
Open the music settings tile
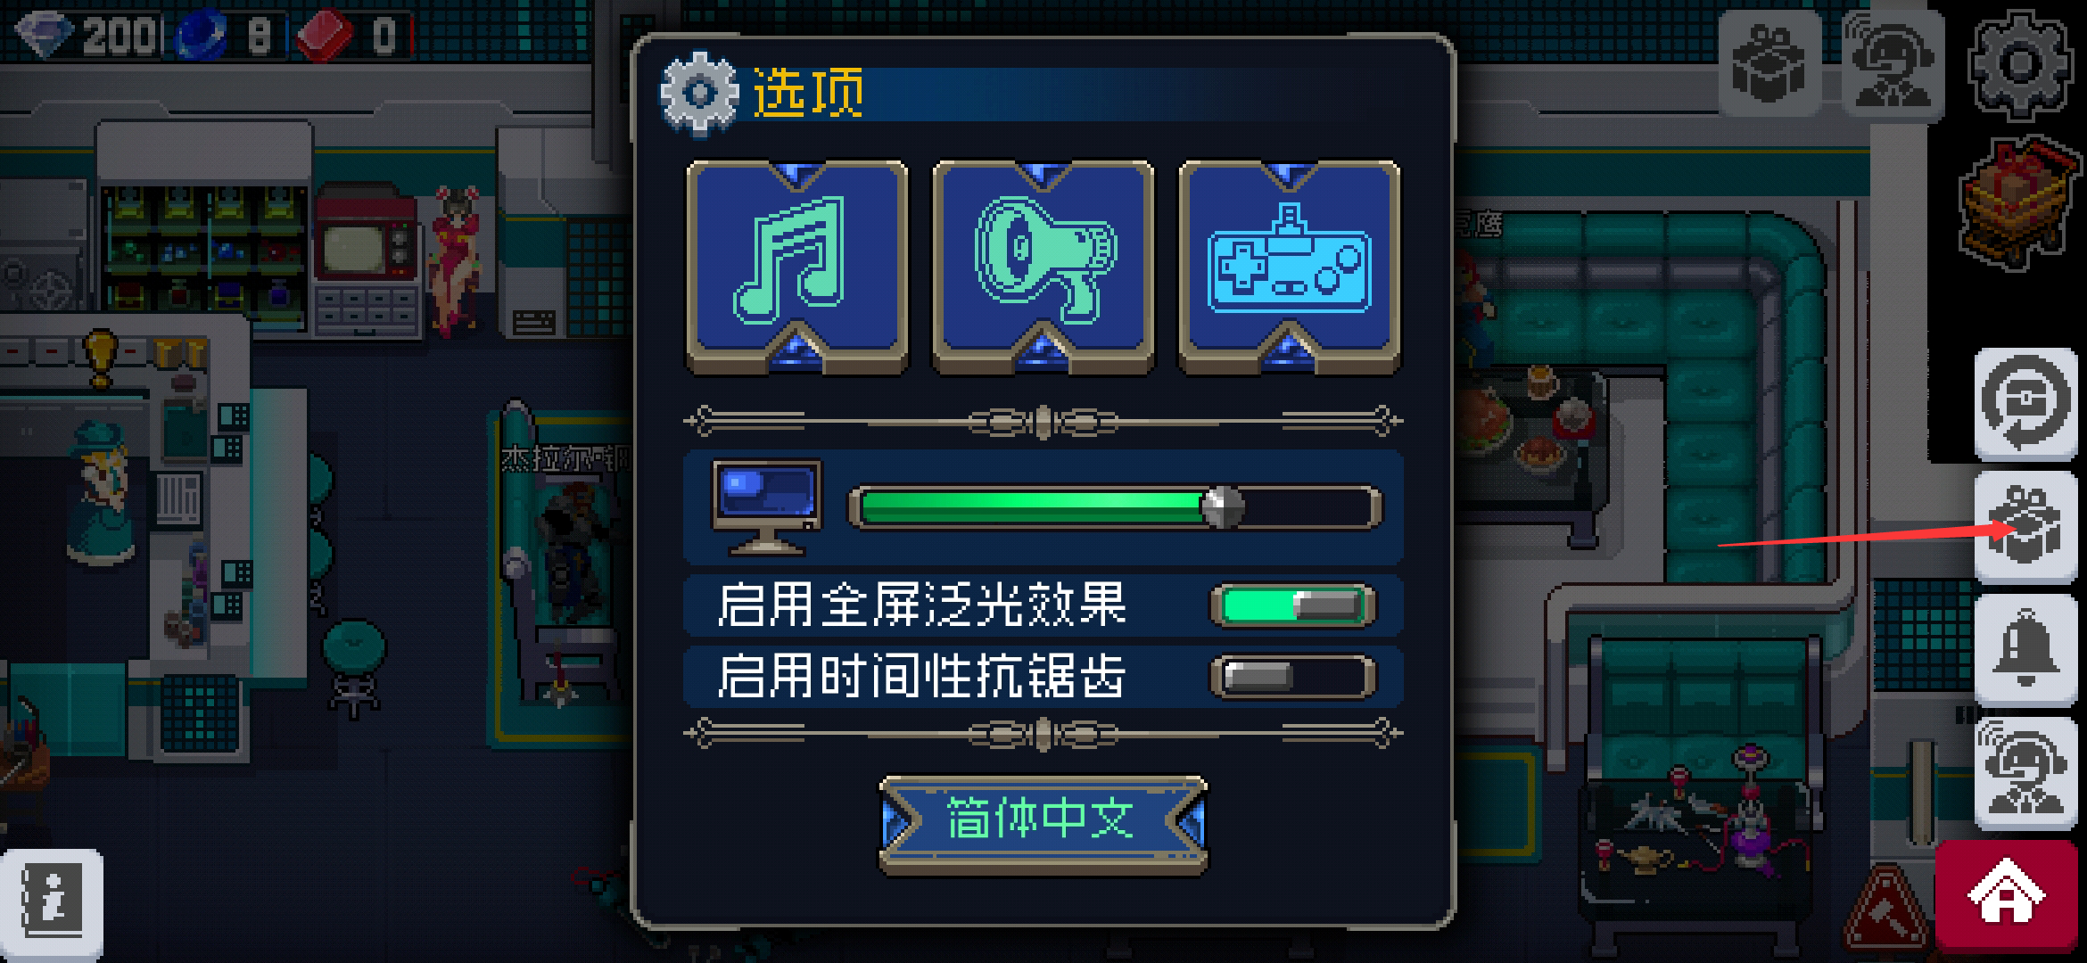(796, 267)
